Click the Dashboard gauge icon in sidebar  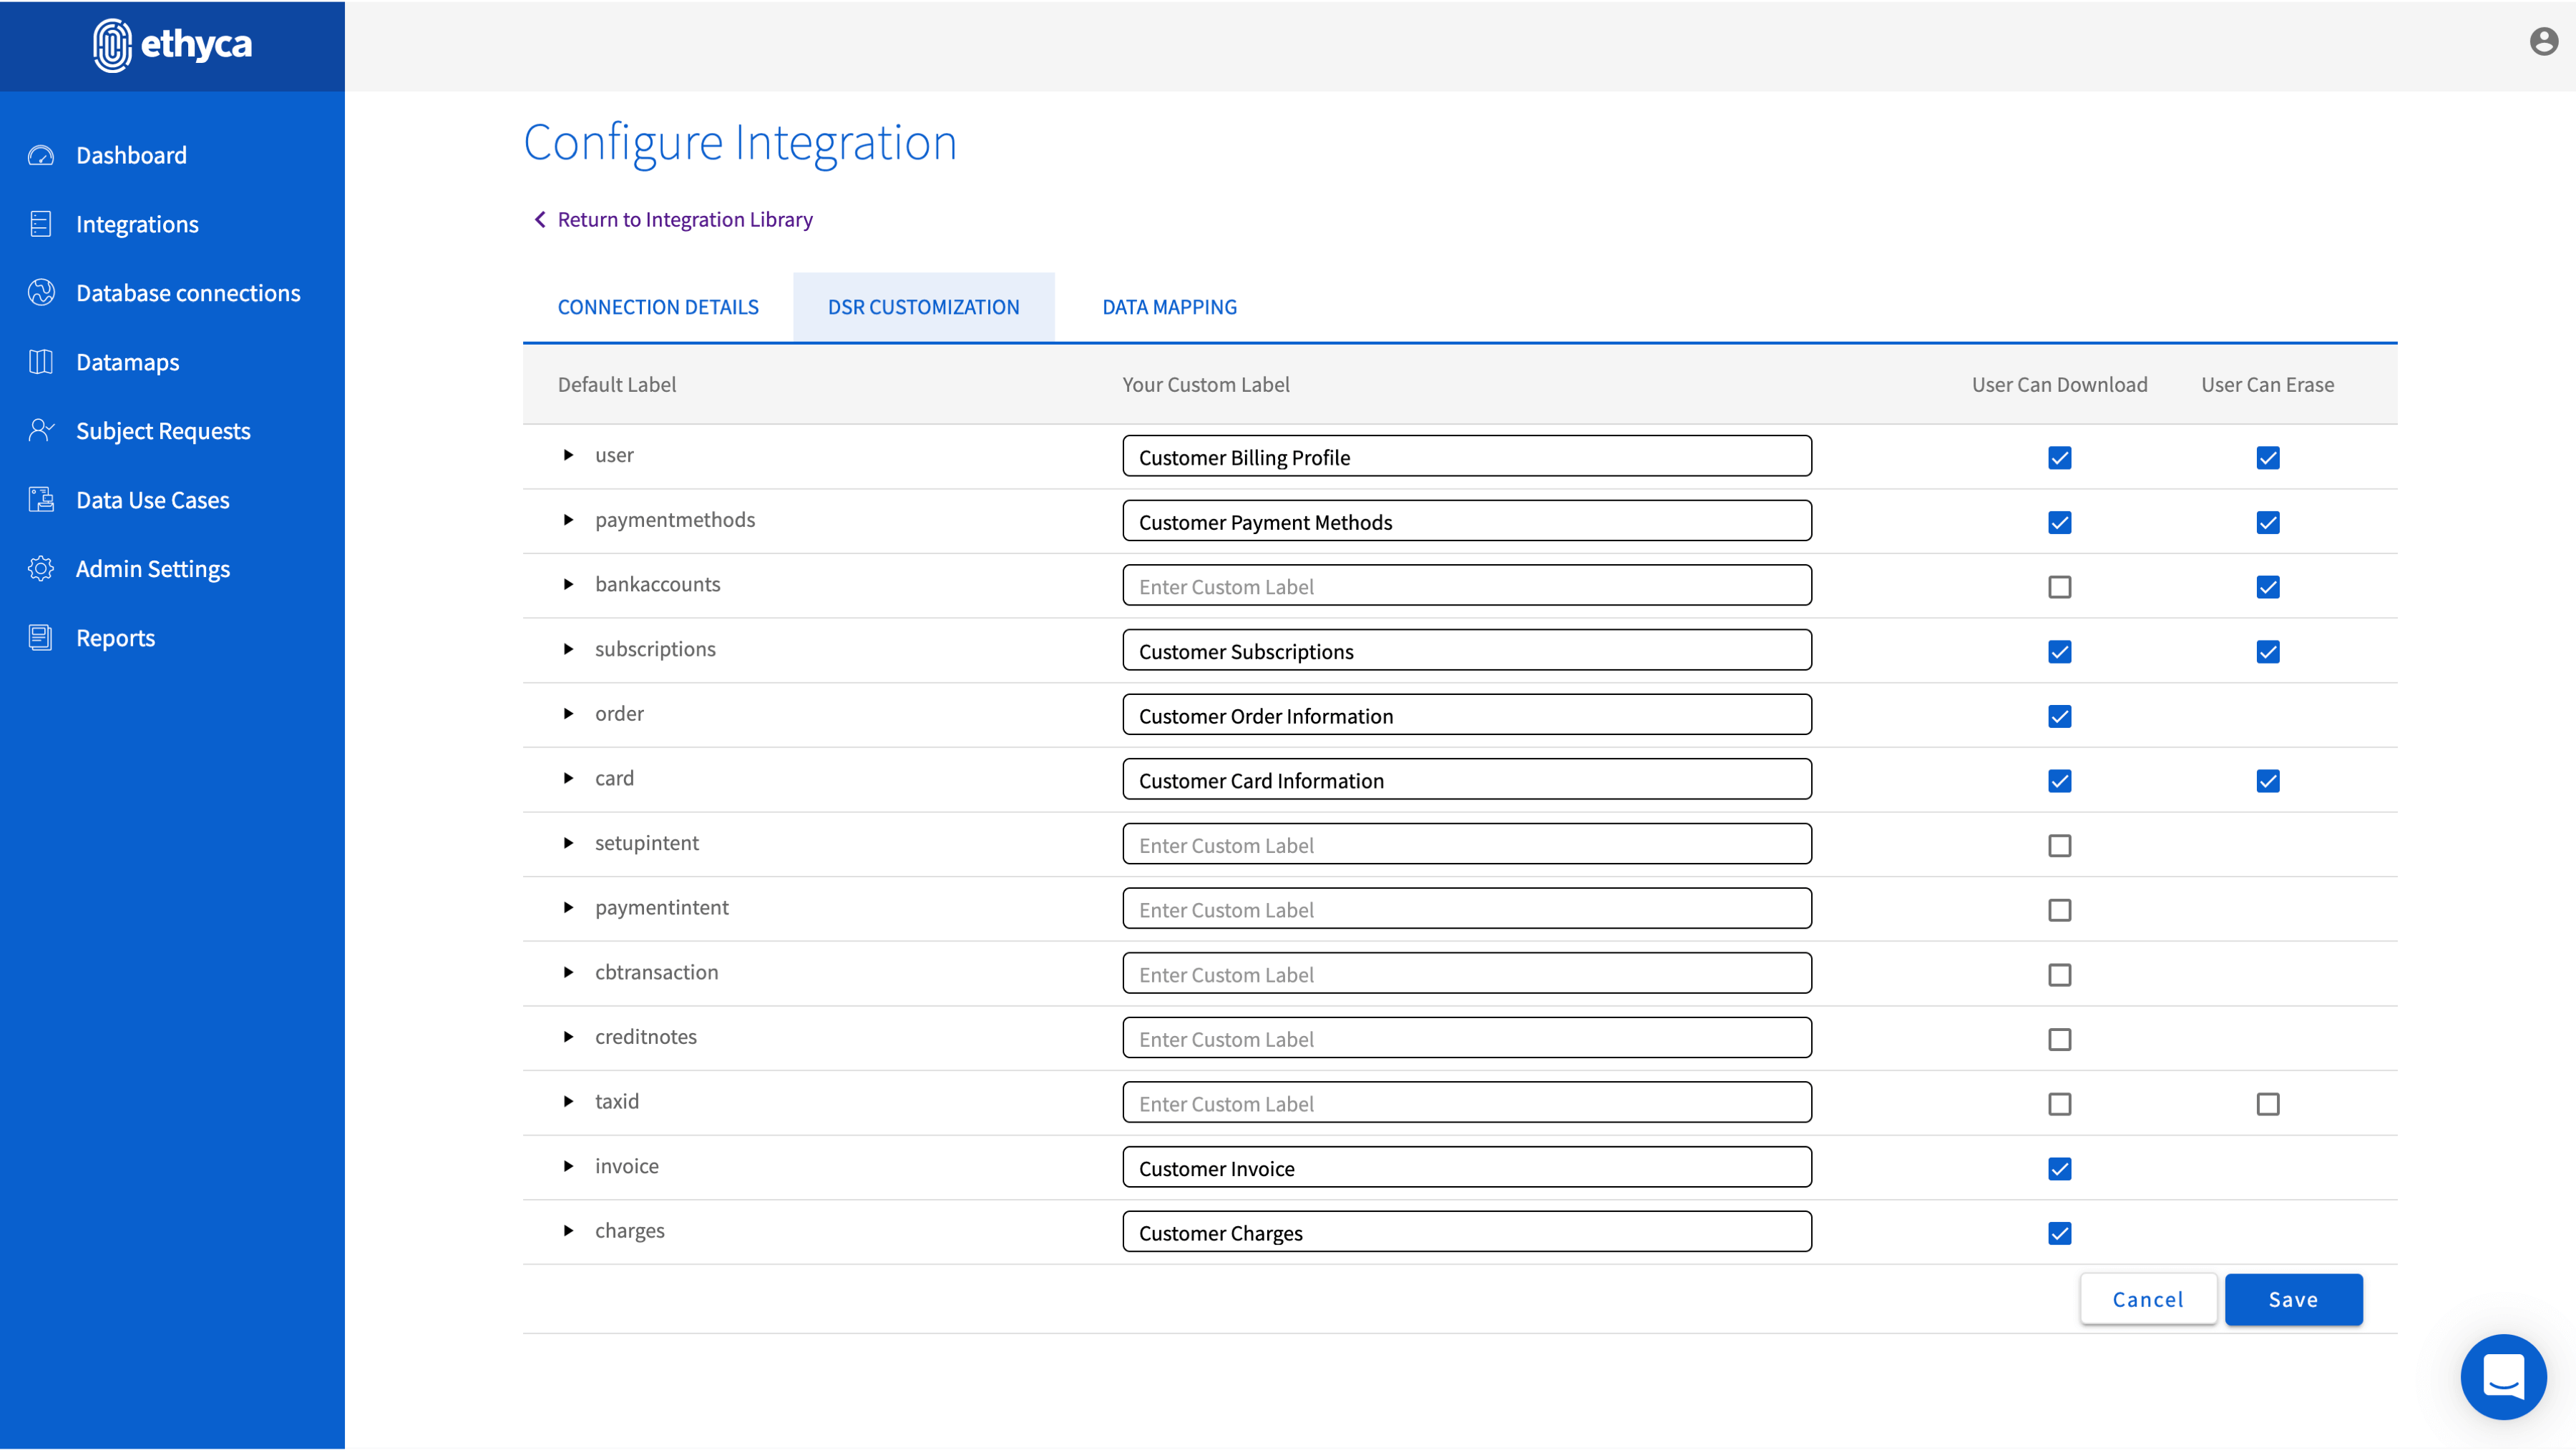(x=41, y=155)
